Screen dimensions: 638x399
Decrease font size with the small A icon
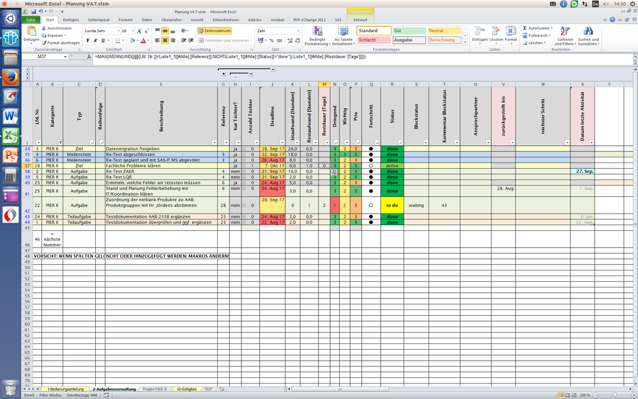point(146,31)
